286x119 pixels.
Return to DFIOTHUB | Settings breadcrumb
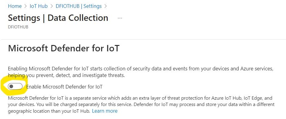(x=78, y=6)
